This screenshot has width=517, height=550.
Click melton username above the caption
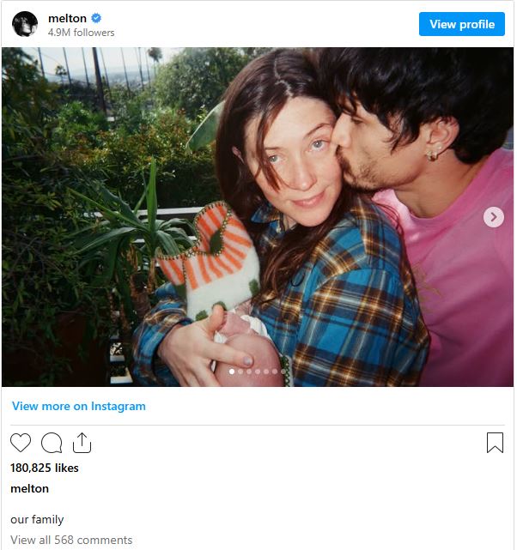pyautogui.click(x=29, y=488)
